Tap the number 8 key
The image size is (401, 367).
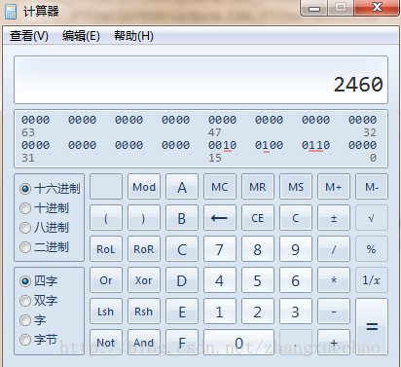258,249
